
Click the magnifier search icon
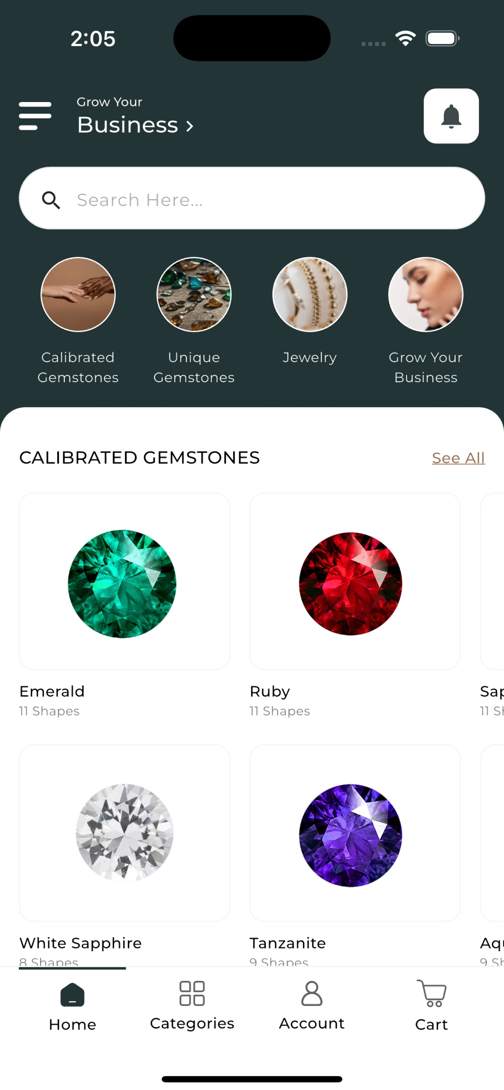point(51,200)
